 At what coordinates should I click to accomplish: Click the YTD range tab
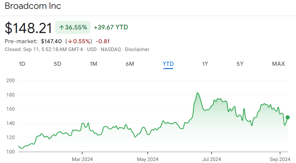[168, 64]
